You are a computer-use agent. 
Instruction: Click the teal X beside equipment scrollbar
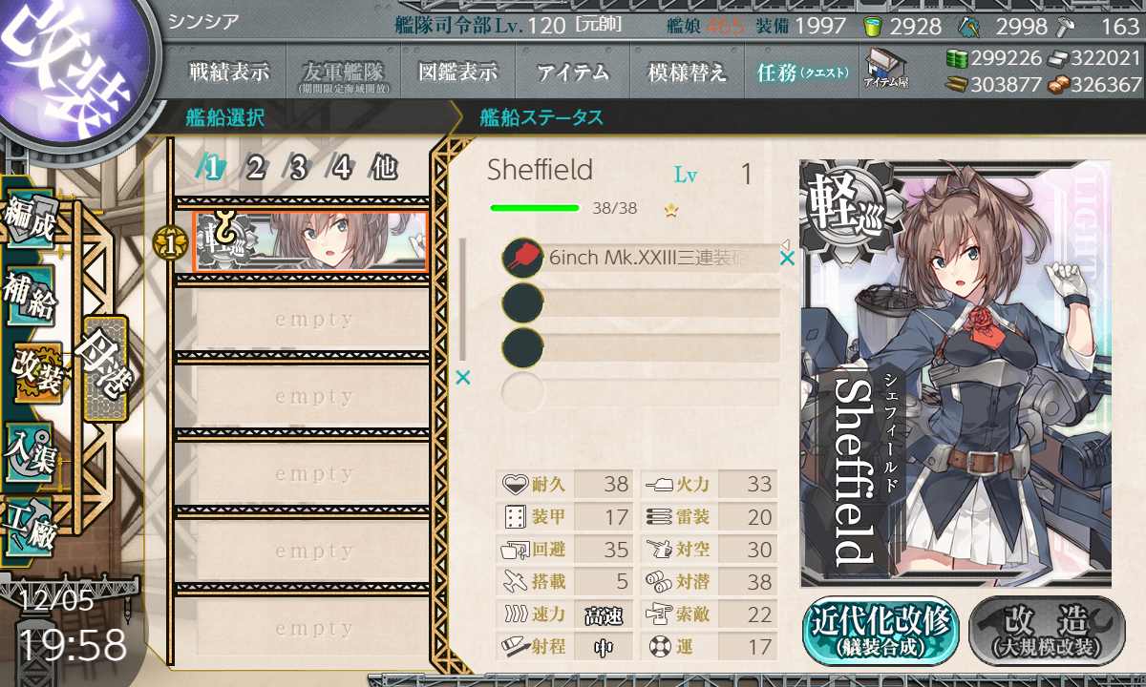[463, 378]
